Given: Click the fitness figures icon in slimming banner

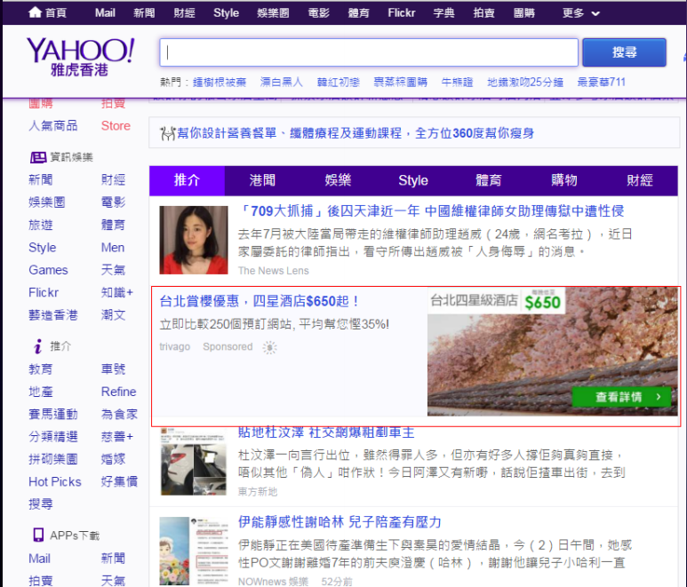Looking at the screenshot, I should click(x=166, y=133).
